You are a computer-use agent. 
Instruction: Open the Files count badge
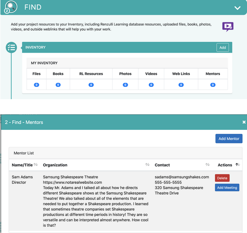pos(36,85)
